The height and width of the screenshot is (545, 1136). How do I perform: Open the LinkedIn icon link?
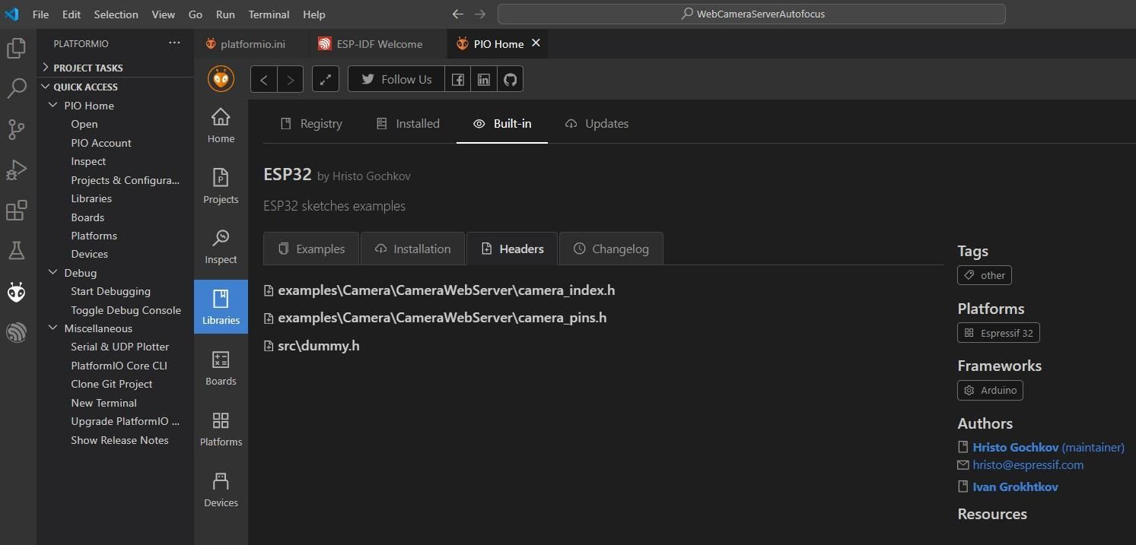(x=484, y=79)
